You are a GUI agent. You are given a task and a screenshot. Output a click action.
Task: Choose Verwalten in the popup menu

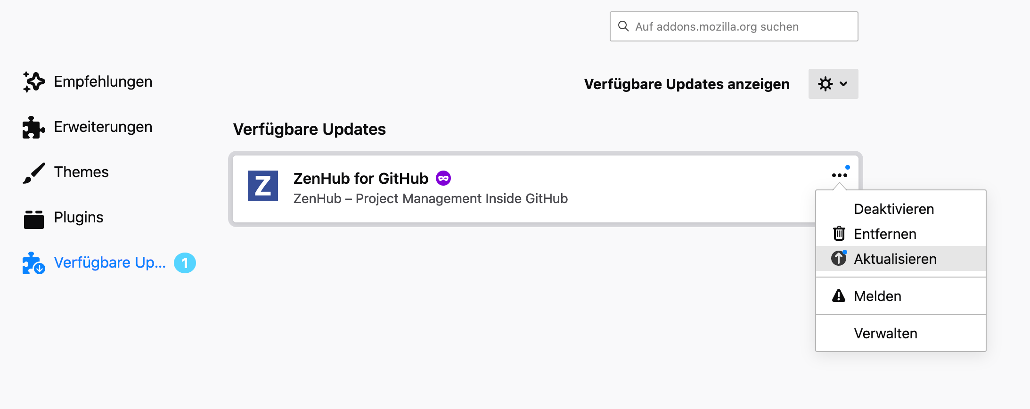(x=885, y=333)
